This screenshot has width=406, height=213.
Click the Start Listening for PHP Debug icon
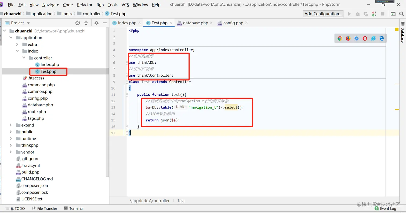click(x=374, y=14)
